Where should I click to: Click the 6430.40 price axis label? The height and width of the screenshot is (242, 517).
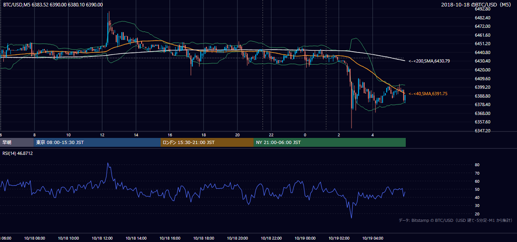click(x=483, y=61)
